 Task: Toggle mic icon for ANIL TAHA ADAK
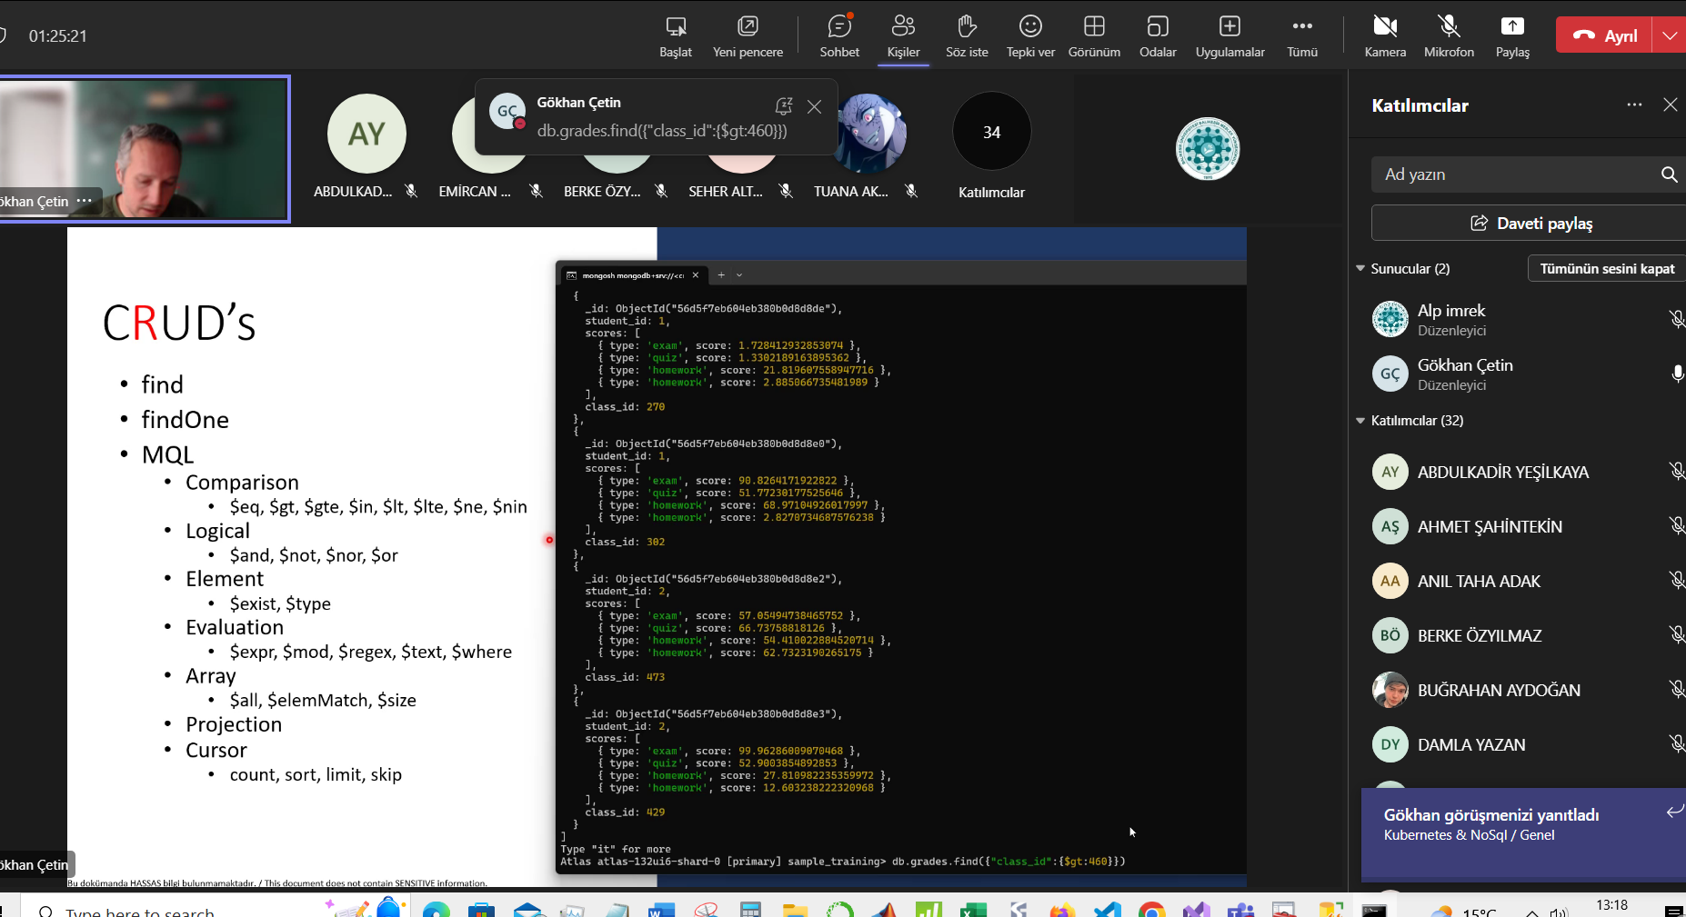[1676, 581]
